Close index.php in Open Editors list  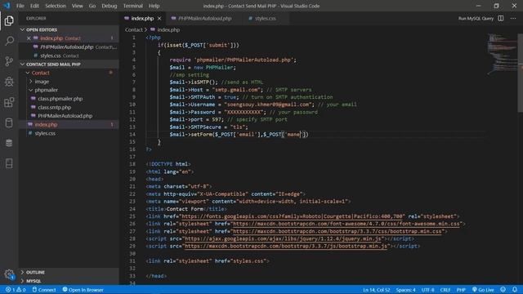click(29, 38)
